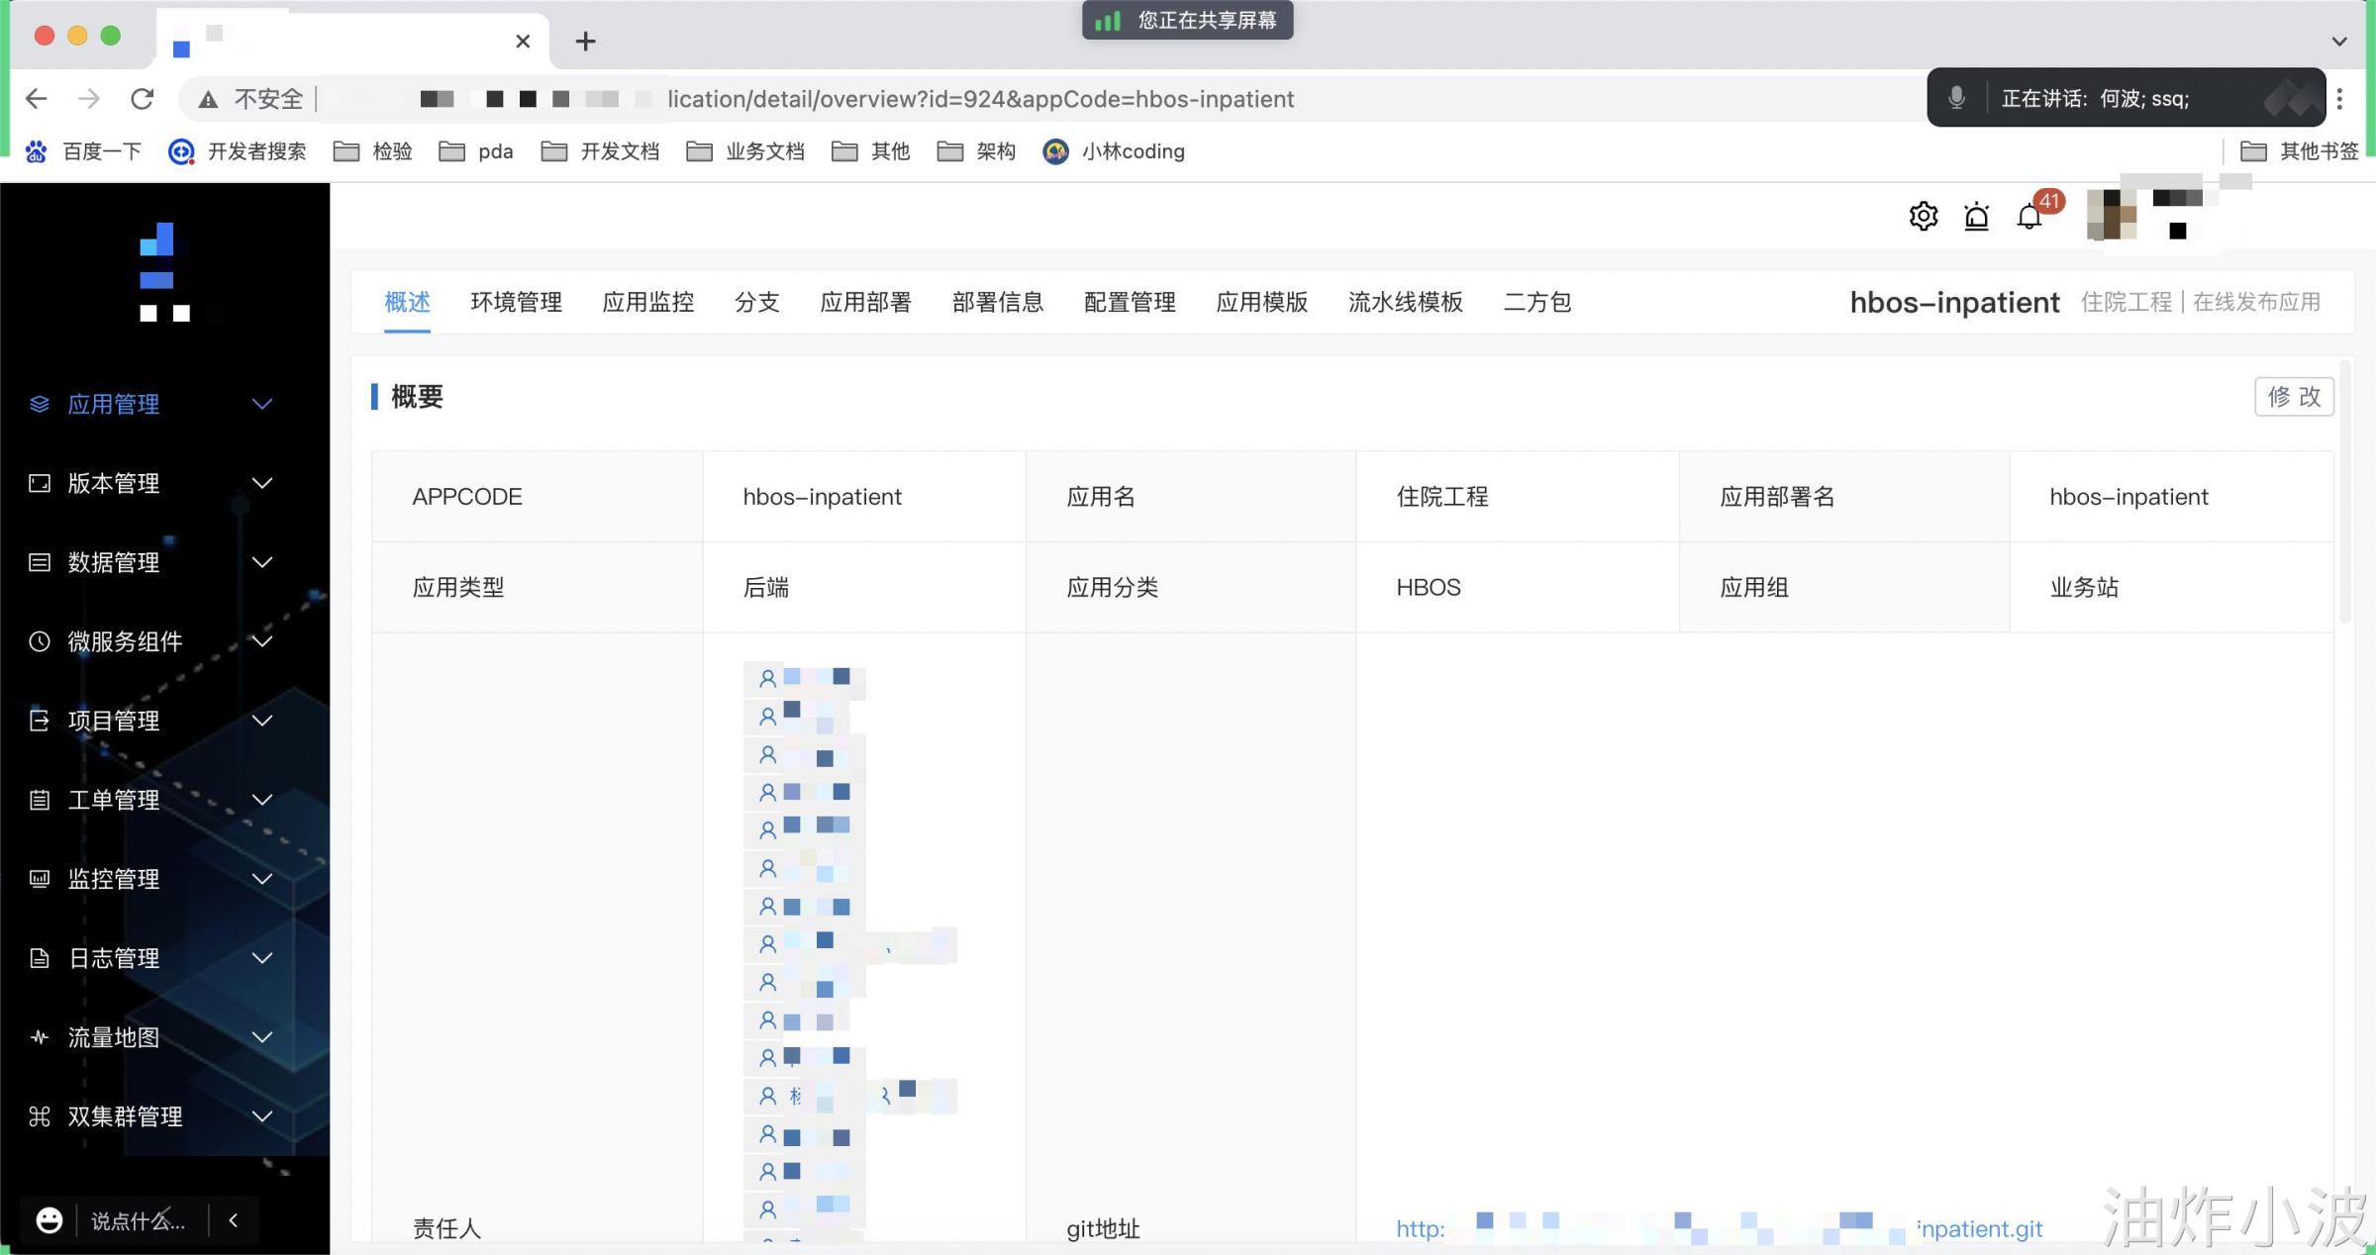
Task: Click the browser address bar URL
Action: coord(980,99)
